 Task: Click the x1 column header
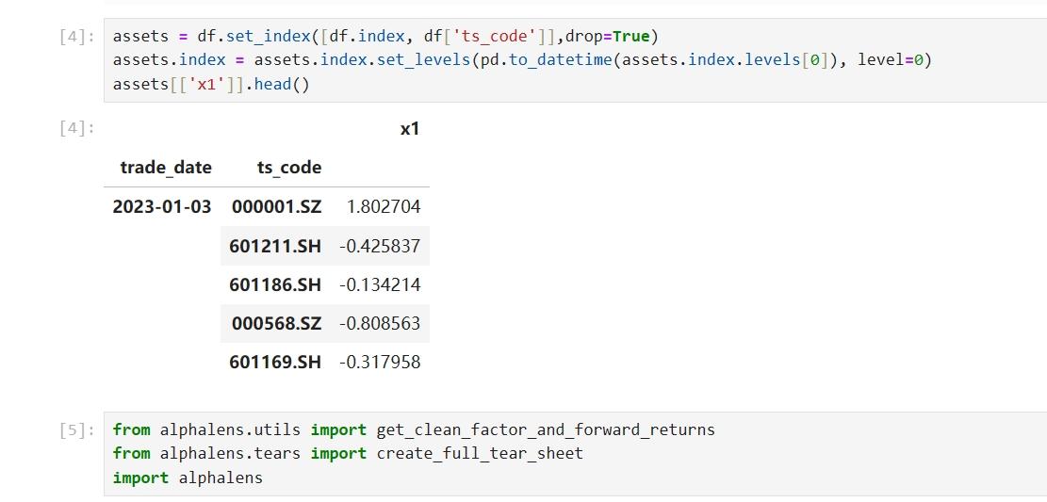[409, 129]
